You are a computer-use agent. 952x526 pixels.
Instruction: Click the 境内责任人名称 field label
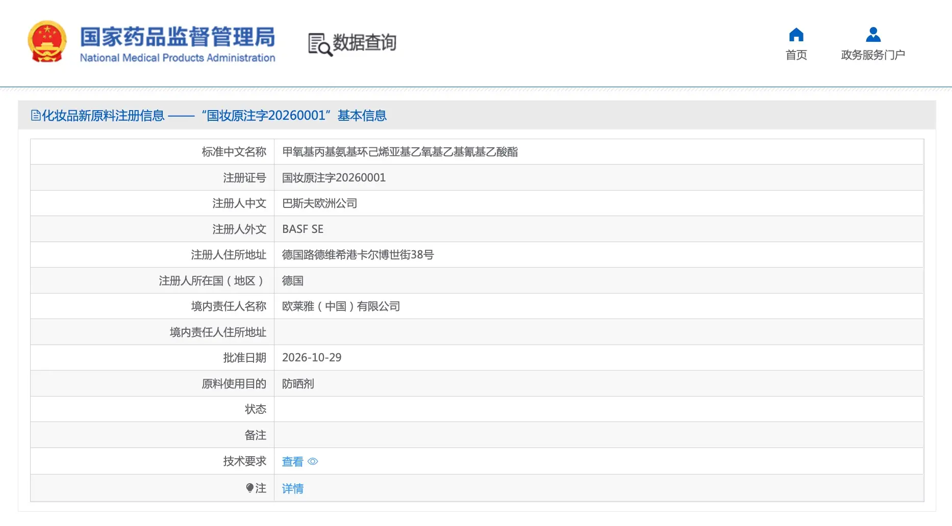(228, 306)
